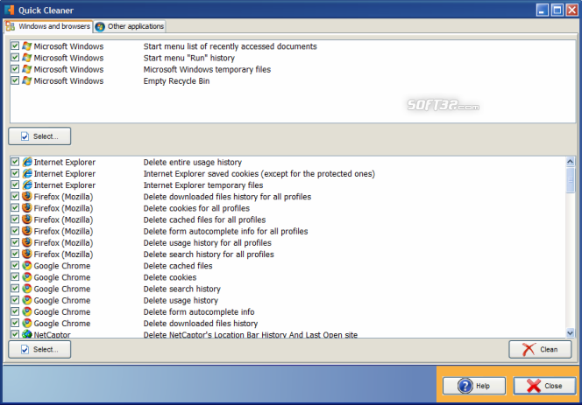Click Firefox icon in downloaded files history row

pos(26,197)
